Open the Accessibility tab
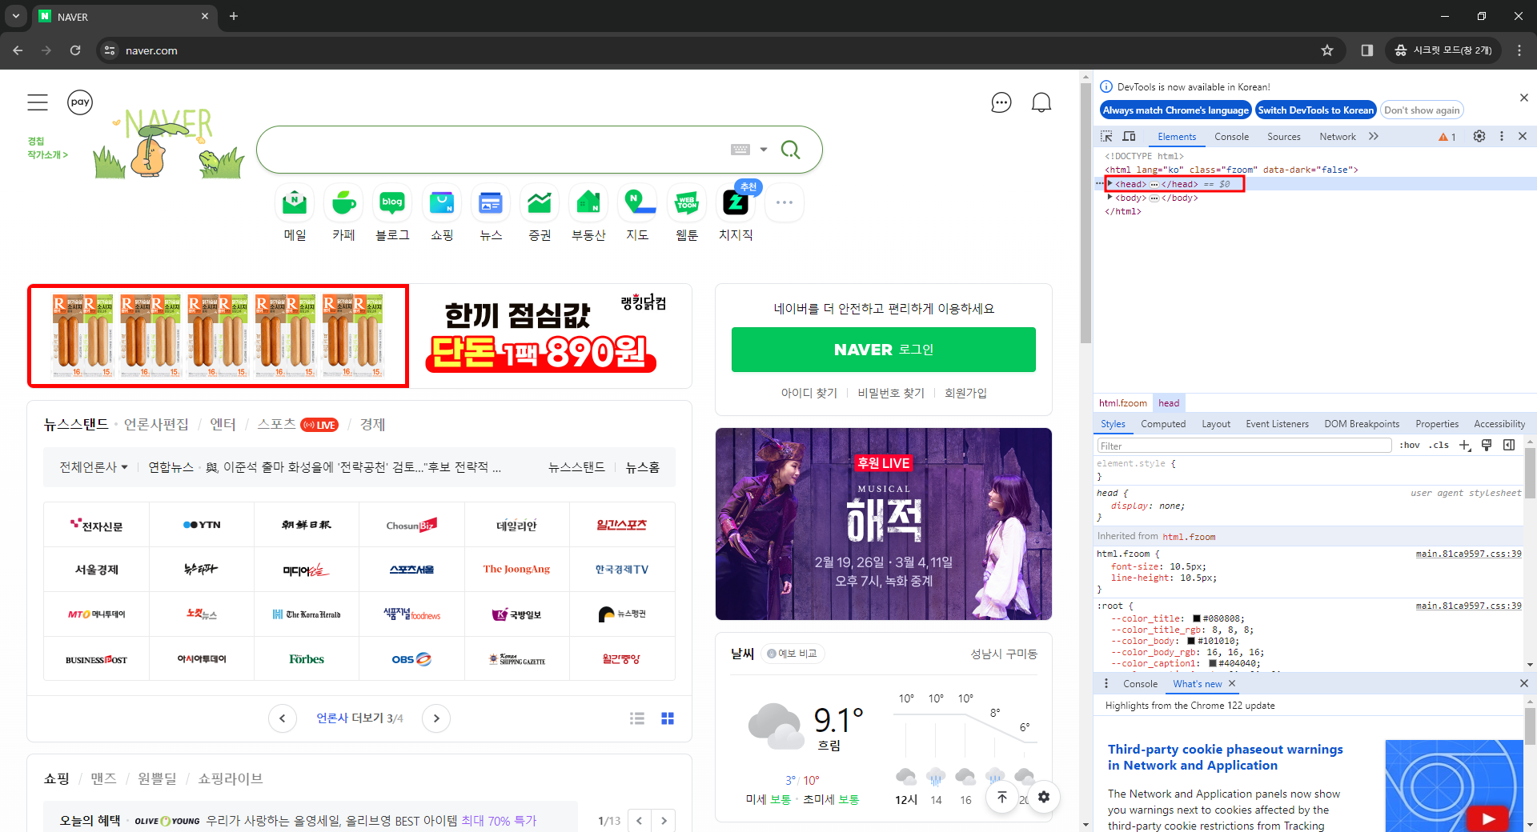The image size is (1537, 832). point(1499,424)
